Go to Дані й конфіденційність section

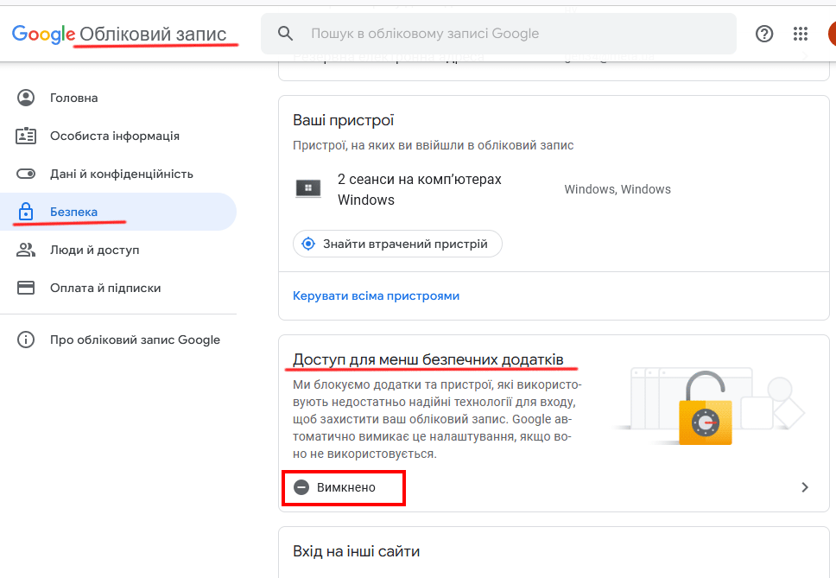(x=121, y=174)
